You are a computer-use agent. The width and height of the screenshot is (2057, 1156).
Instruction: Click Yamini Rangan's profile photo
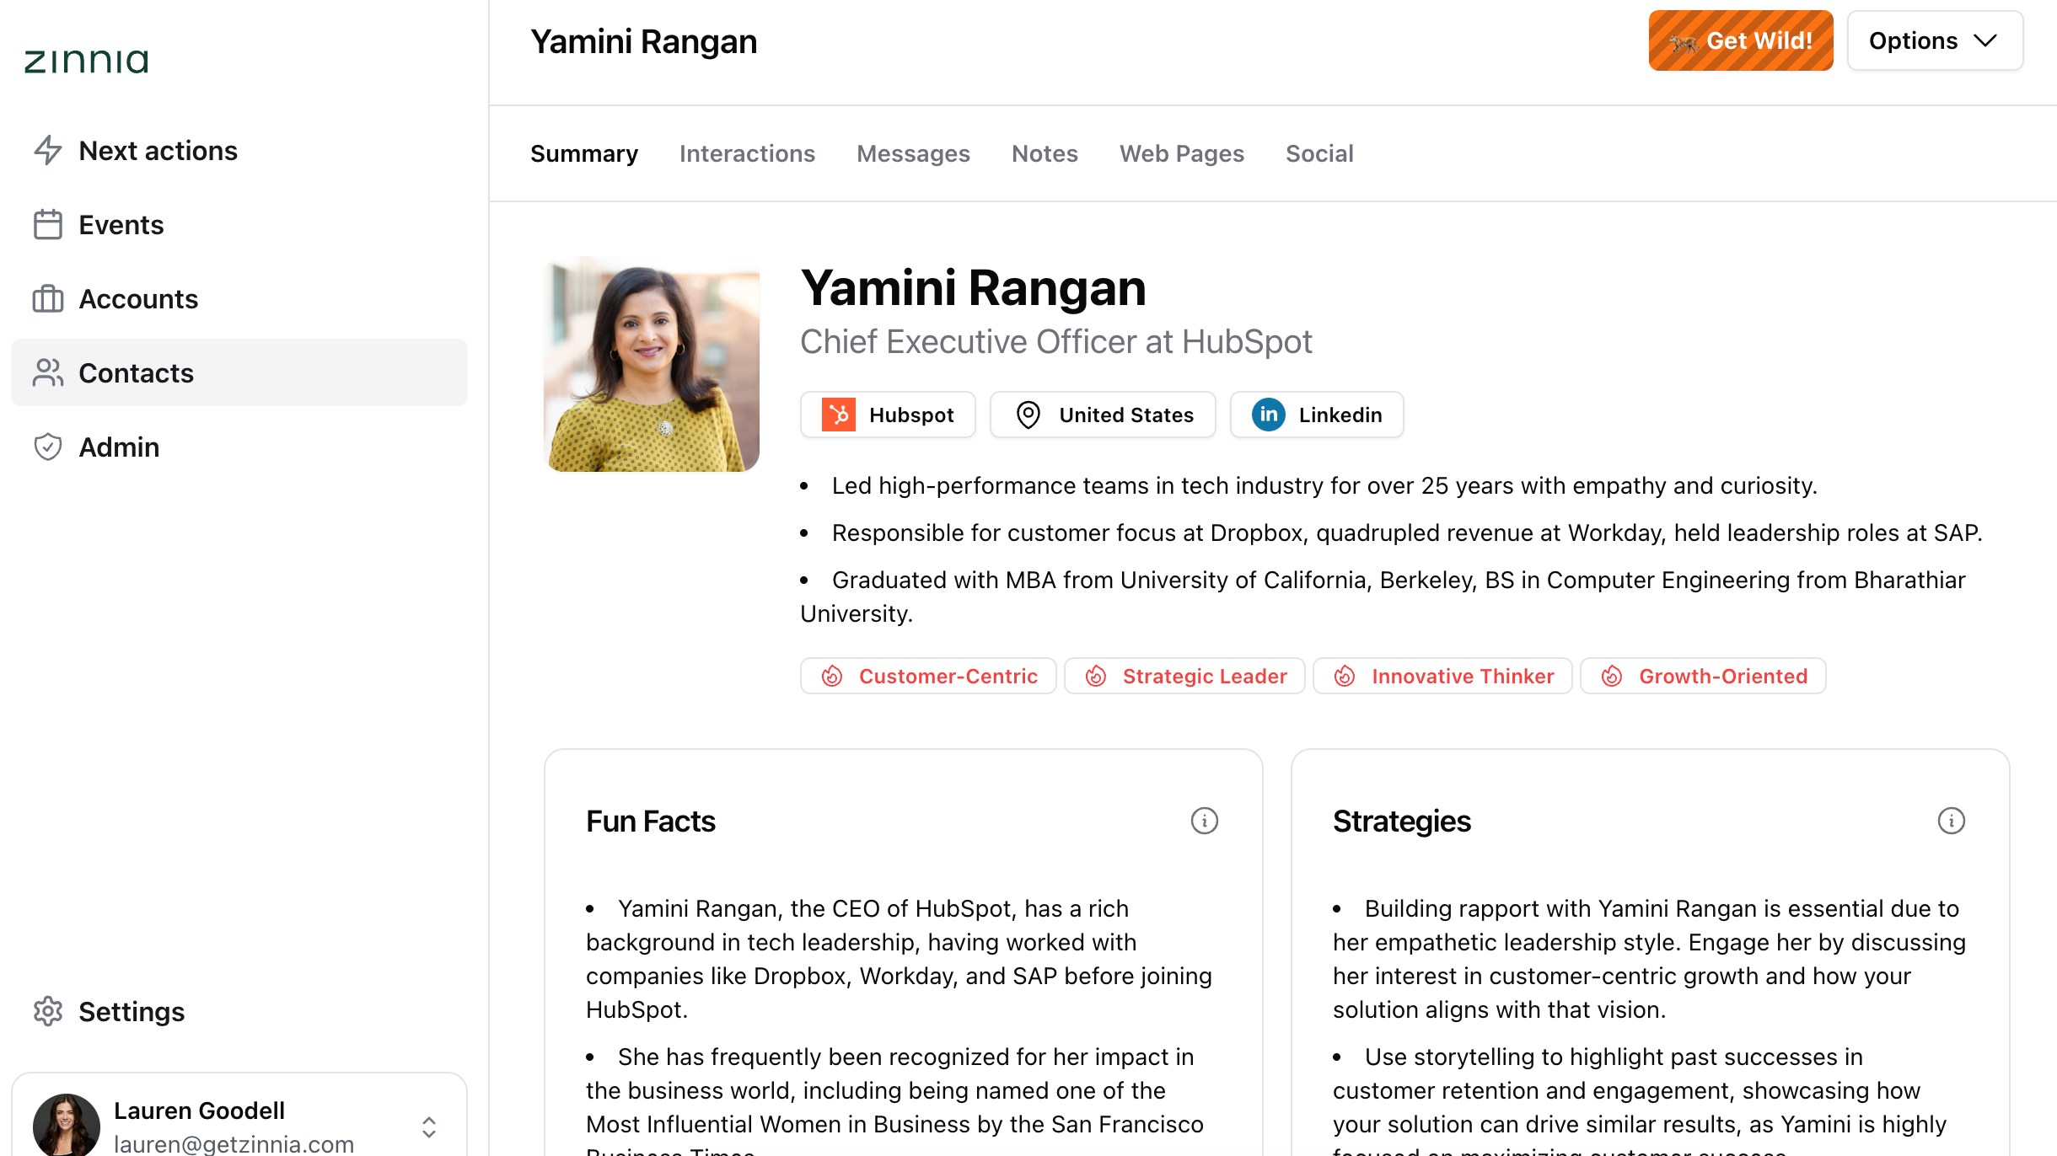pyautogui.click(x=652, y=365)
